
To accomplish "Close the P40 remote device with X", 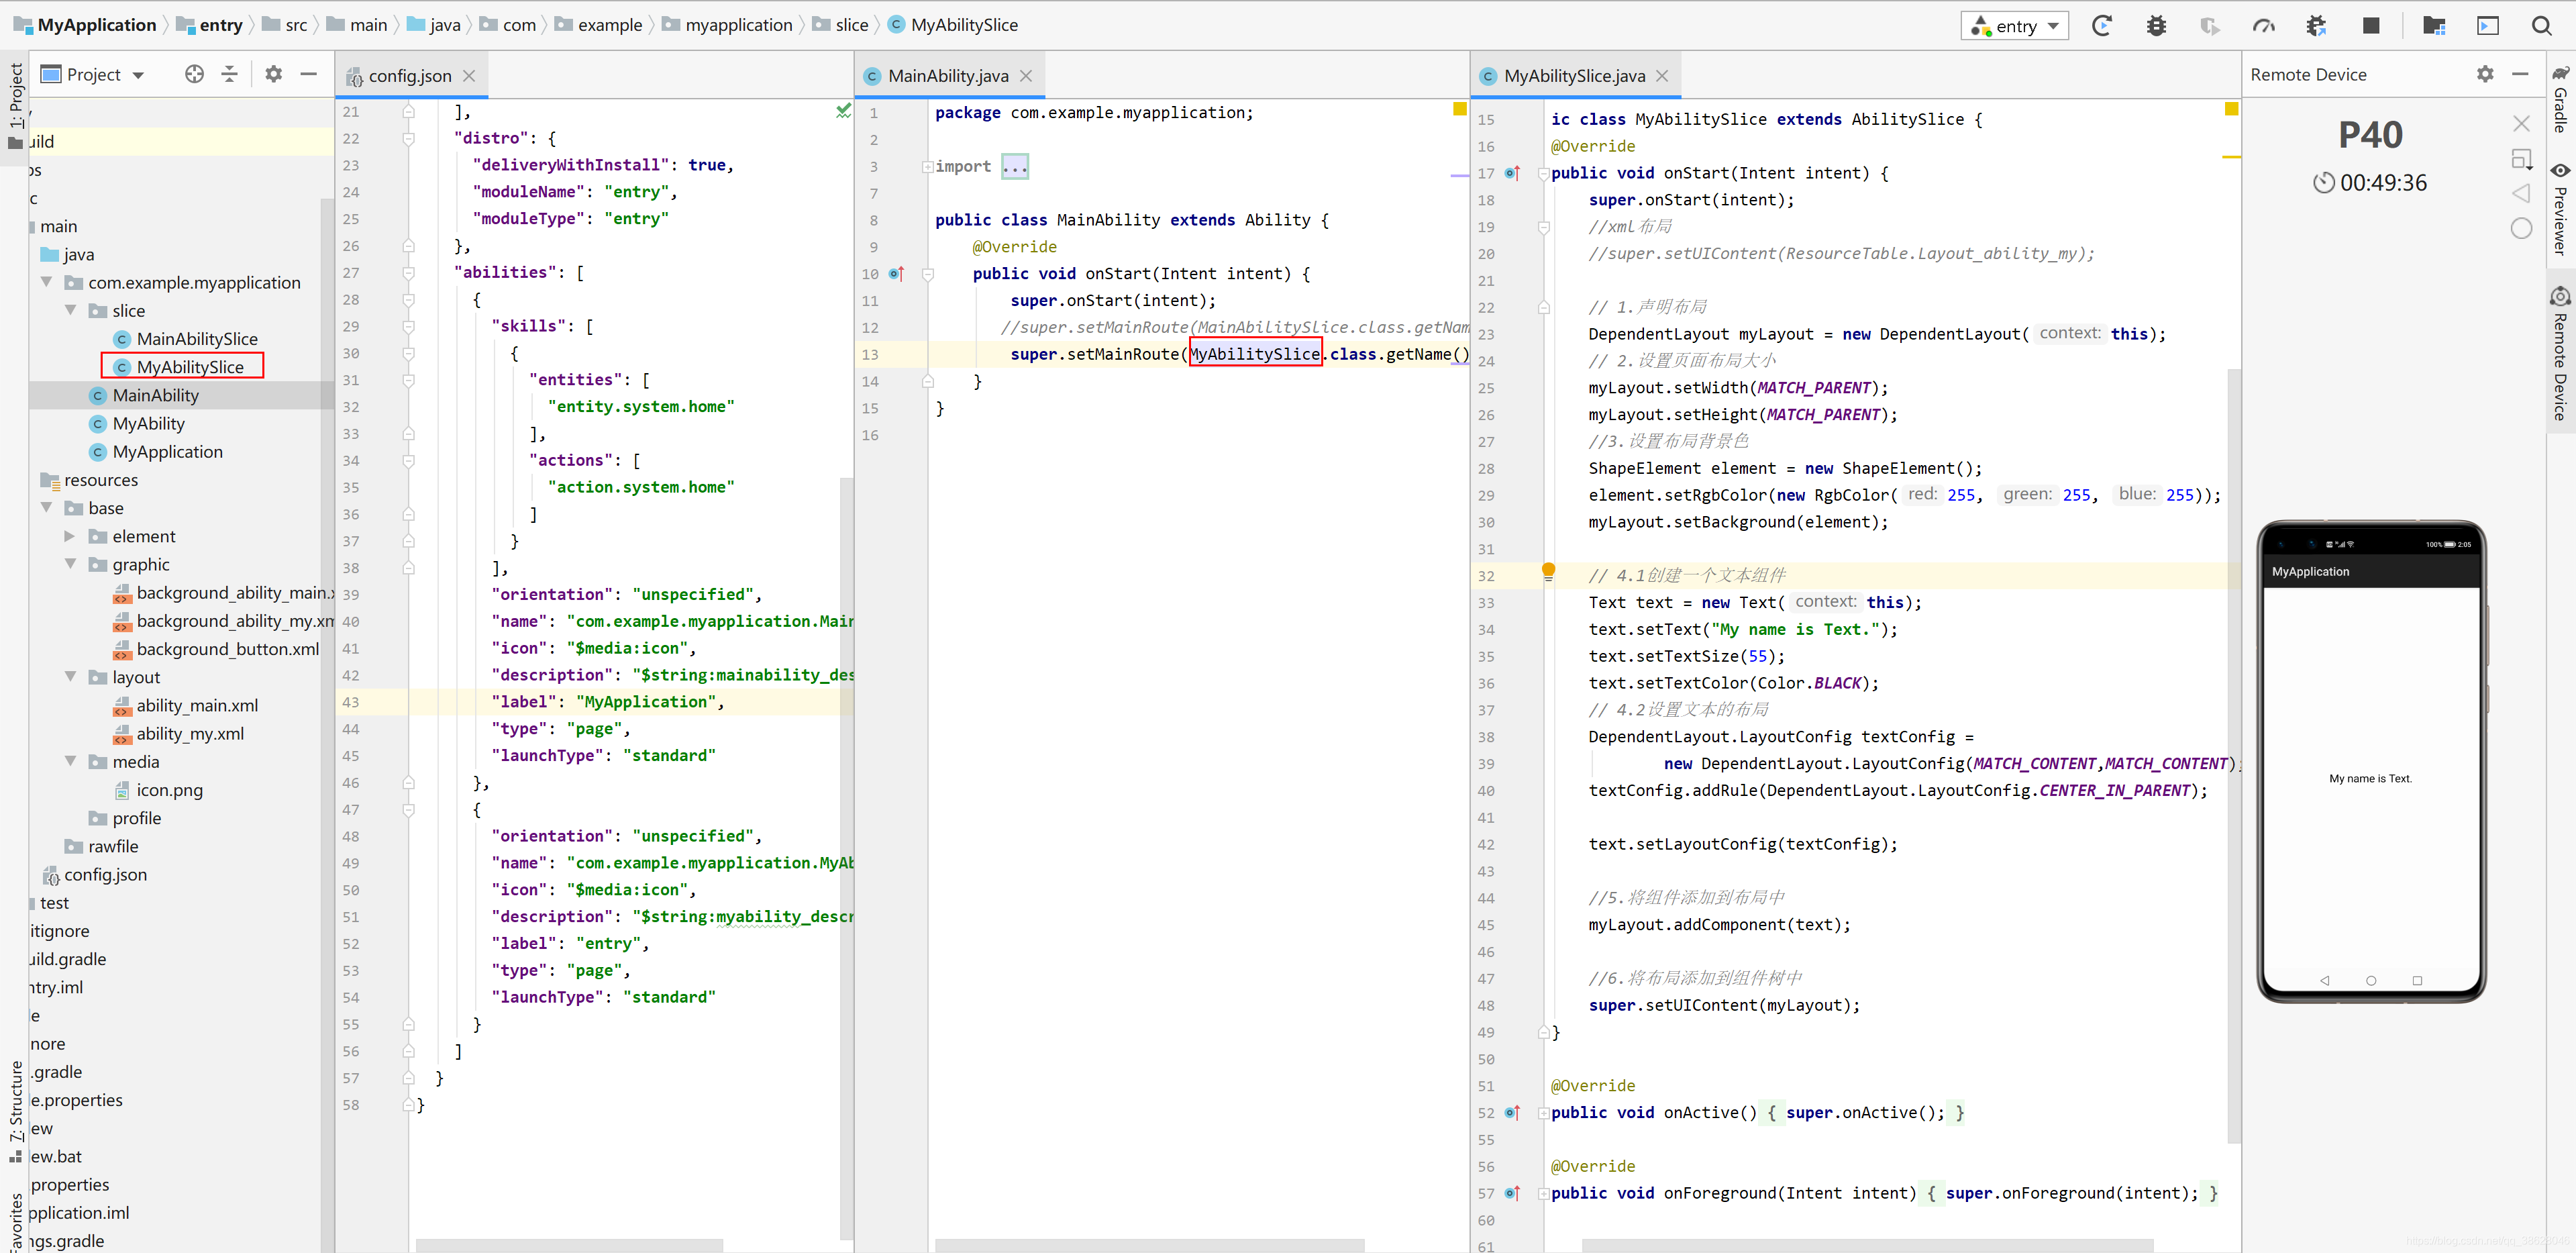I will click(2521, 123).
